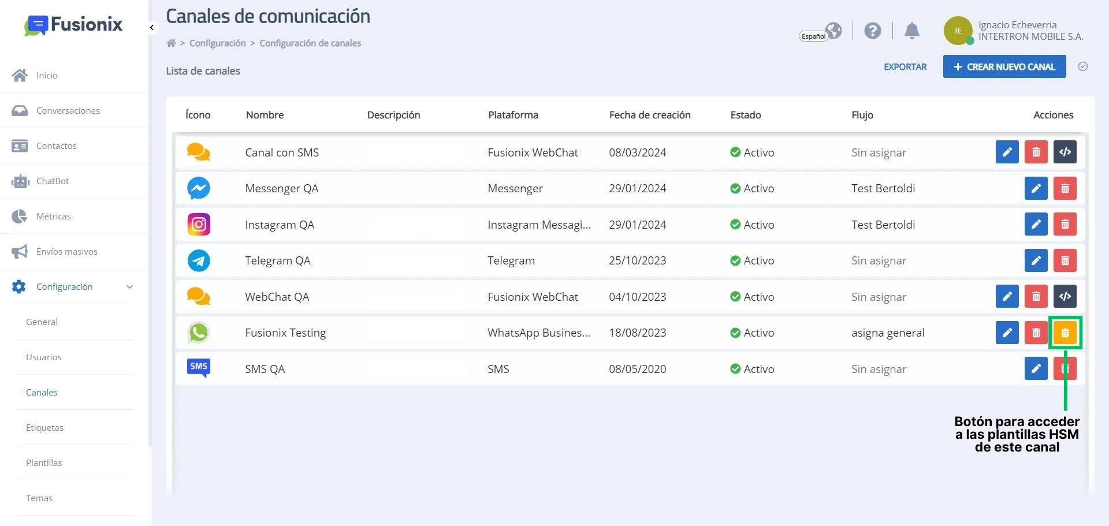Screen dimensions: 1109x526
Task: Delete the Instagram QA channel
Action: point(1065,225)
